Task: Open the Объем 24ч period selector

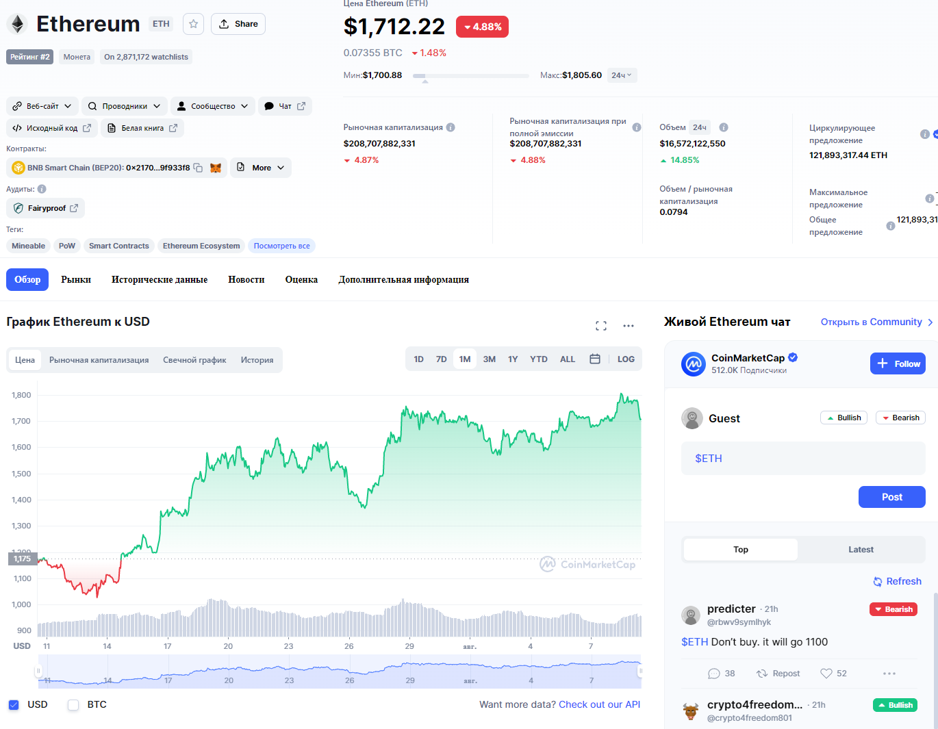Action: [700, 127]
